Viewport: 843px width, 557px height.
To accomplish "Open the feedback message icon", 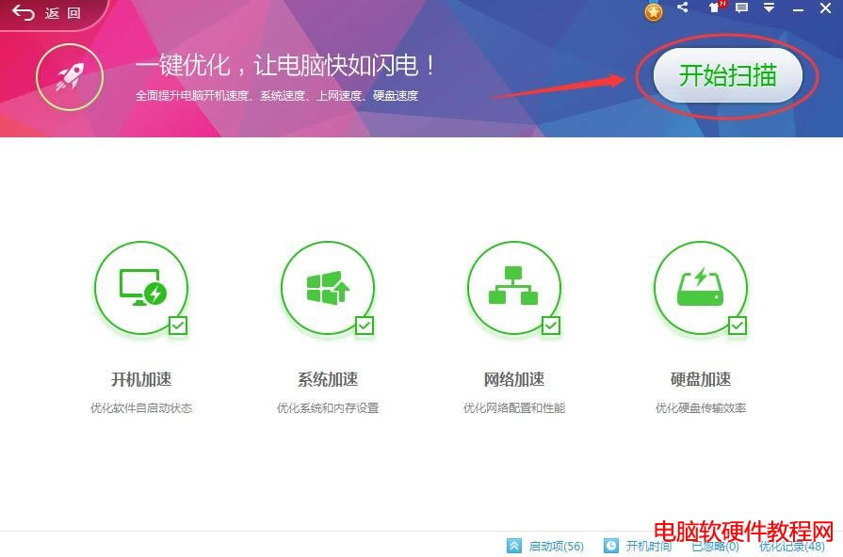I will coord(741,8).
